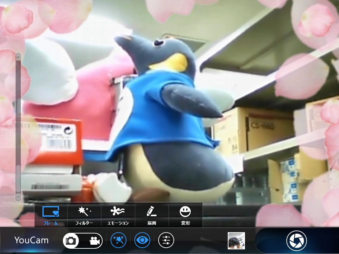Switch to photo camera mode
This screenshot has height=254, width=339.
pyautogui.click(x=71, y=241)
